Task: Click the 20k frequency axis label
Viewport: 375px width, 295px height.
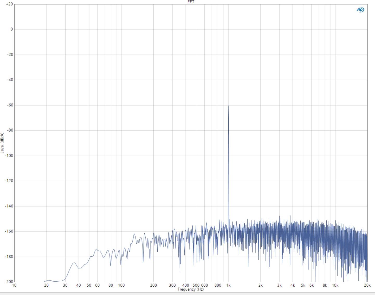Action: pos(367,285)
